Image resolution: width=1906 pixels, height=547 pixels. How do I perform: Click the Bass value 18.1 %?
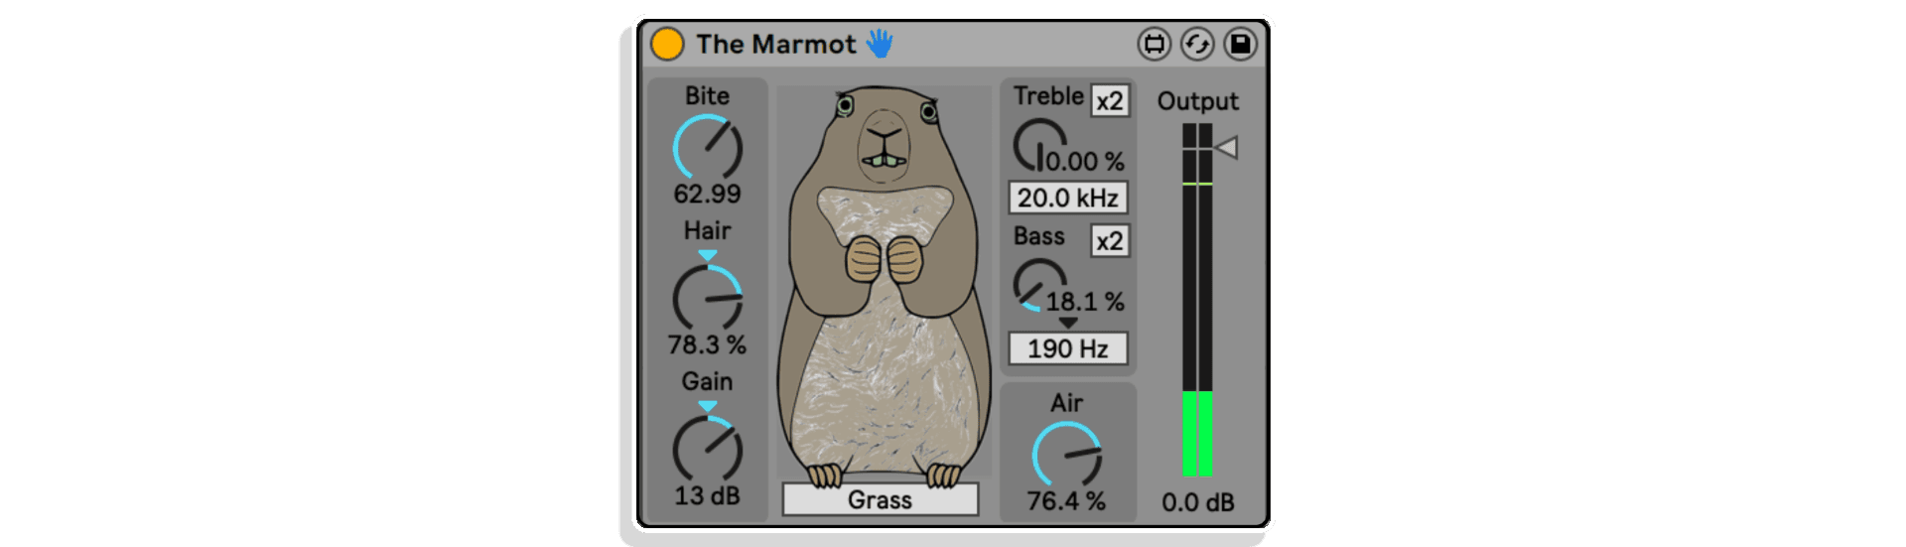pyautogui.click(x=1085, y=302)
